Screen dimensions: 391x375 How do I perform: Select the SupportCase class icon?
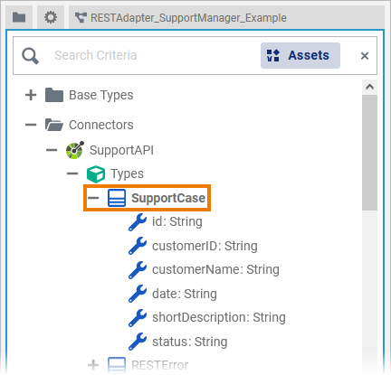(117, 198)
